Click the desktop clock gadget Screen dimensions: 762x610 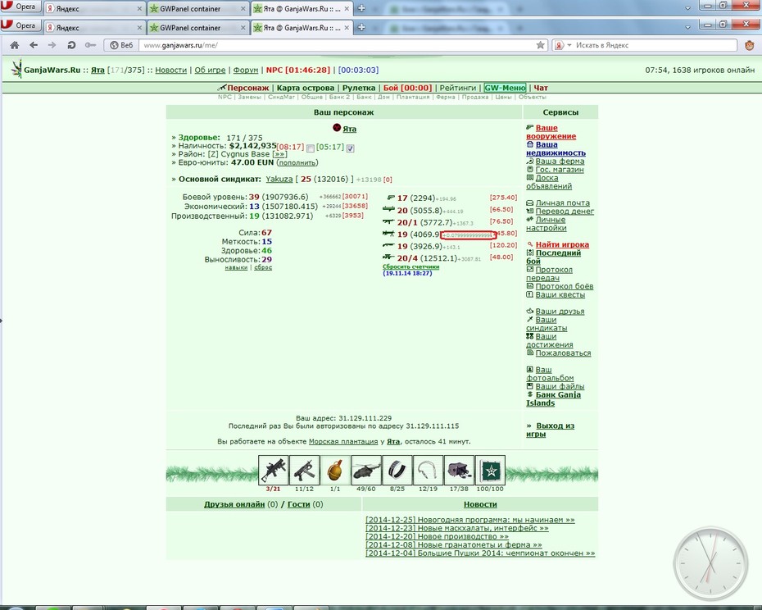(710, 563)
